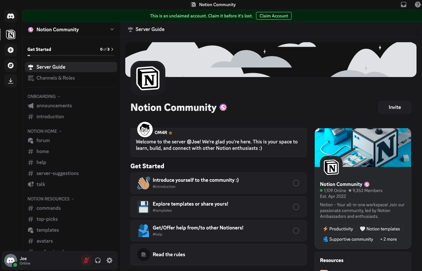Click the Productivity tag
The image size is (422, 271).
click(x=338, y=229)
